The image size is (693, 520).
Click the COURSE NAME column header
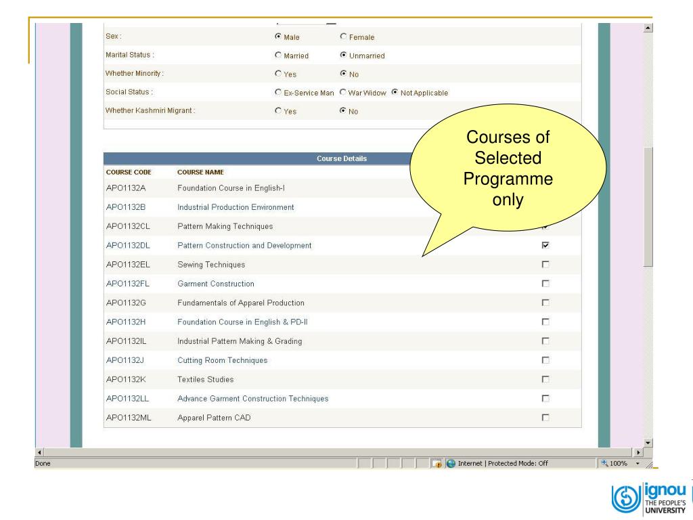200,172
